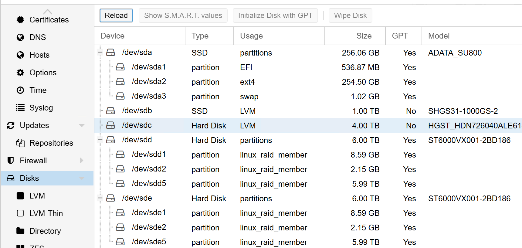Sort by the Size column header
The width and height of the screenshot is (522, 248).
point(364,36)
